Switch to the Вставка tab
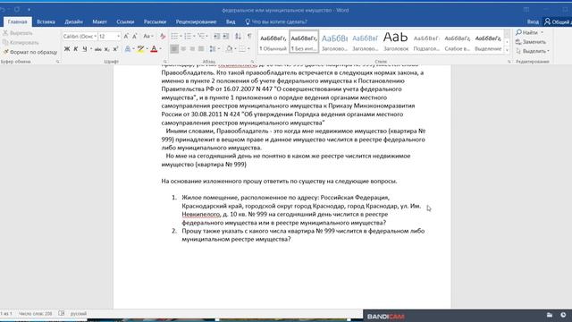Screen dimensions: 572x322 (46, 21)
